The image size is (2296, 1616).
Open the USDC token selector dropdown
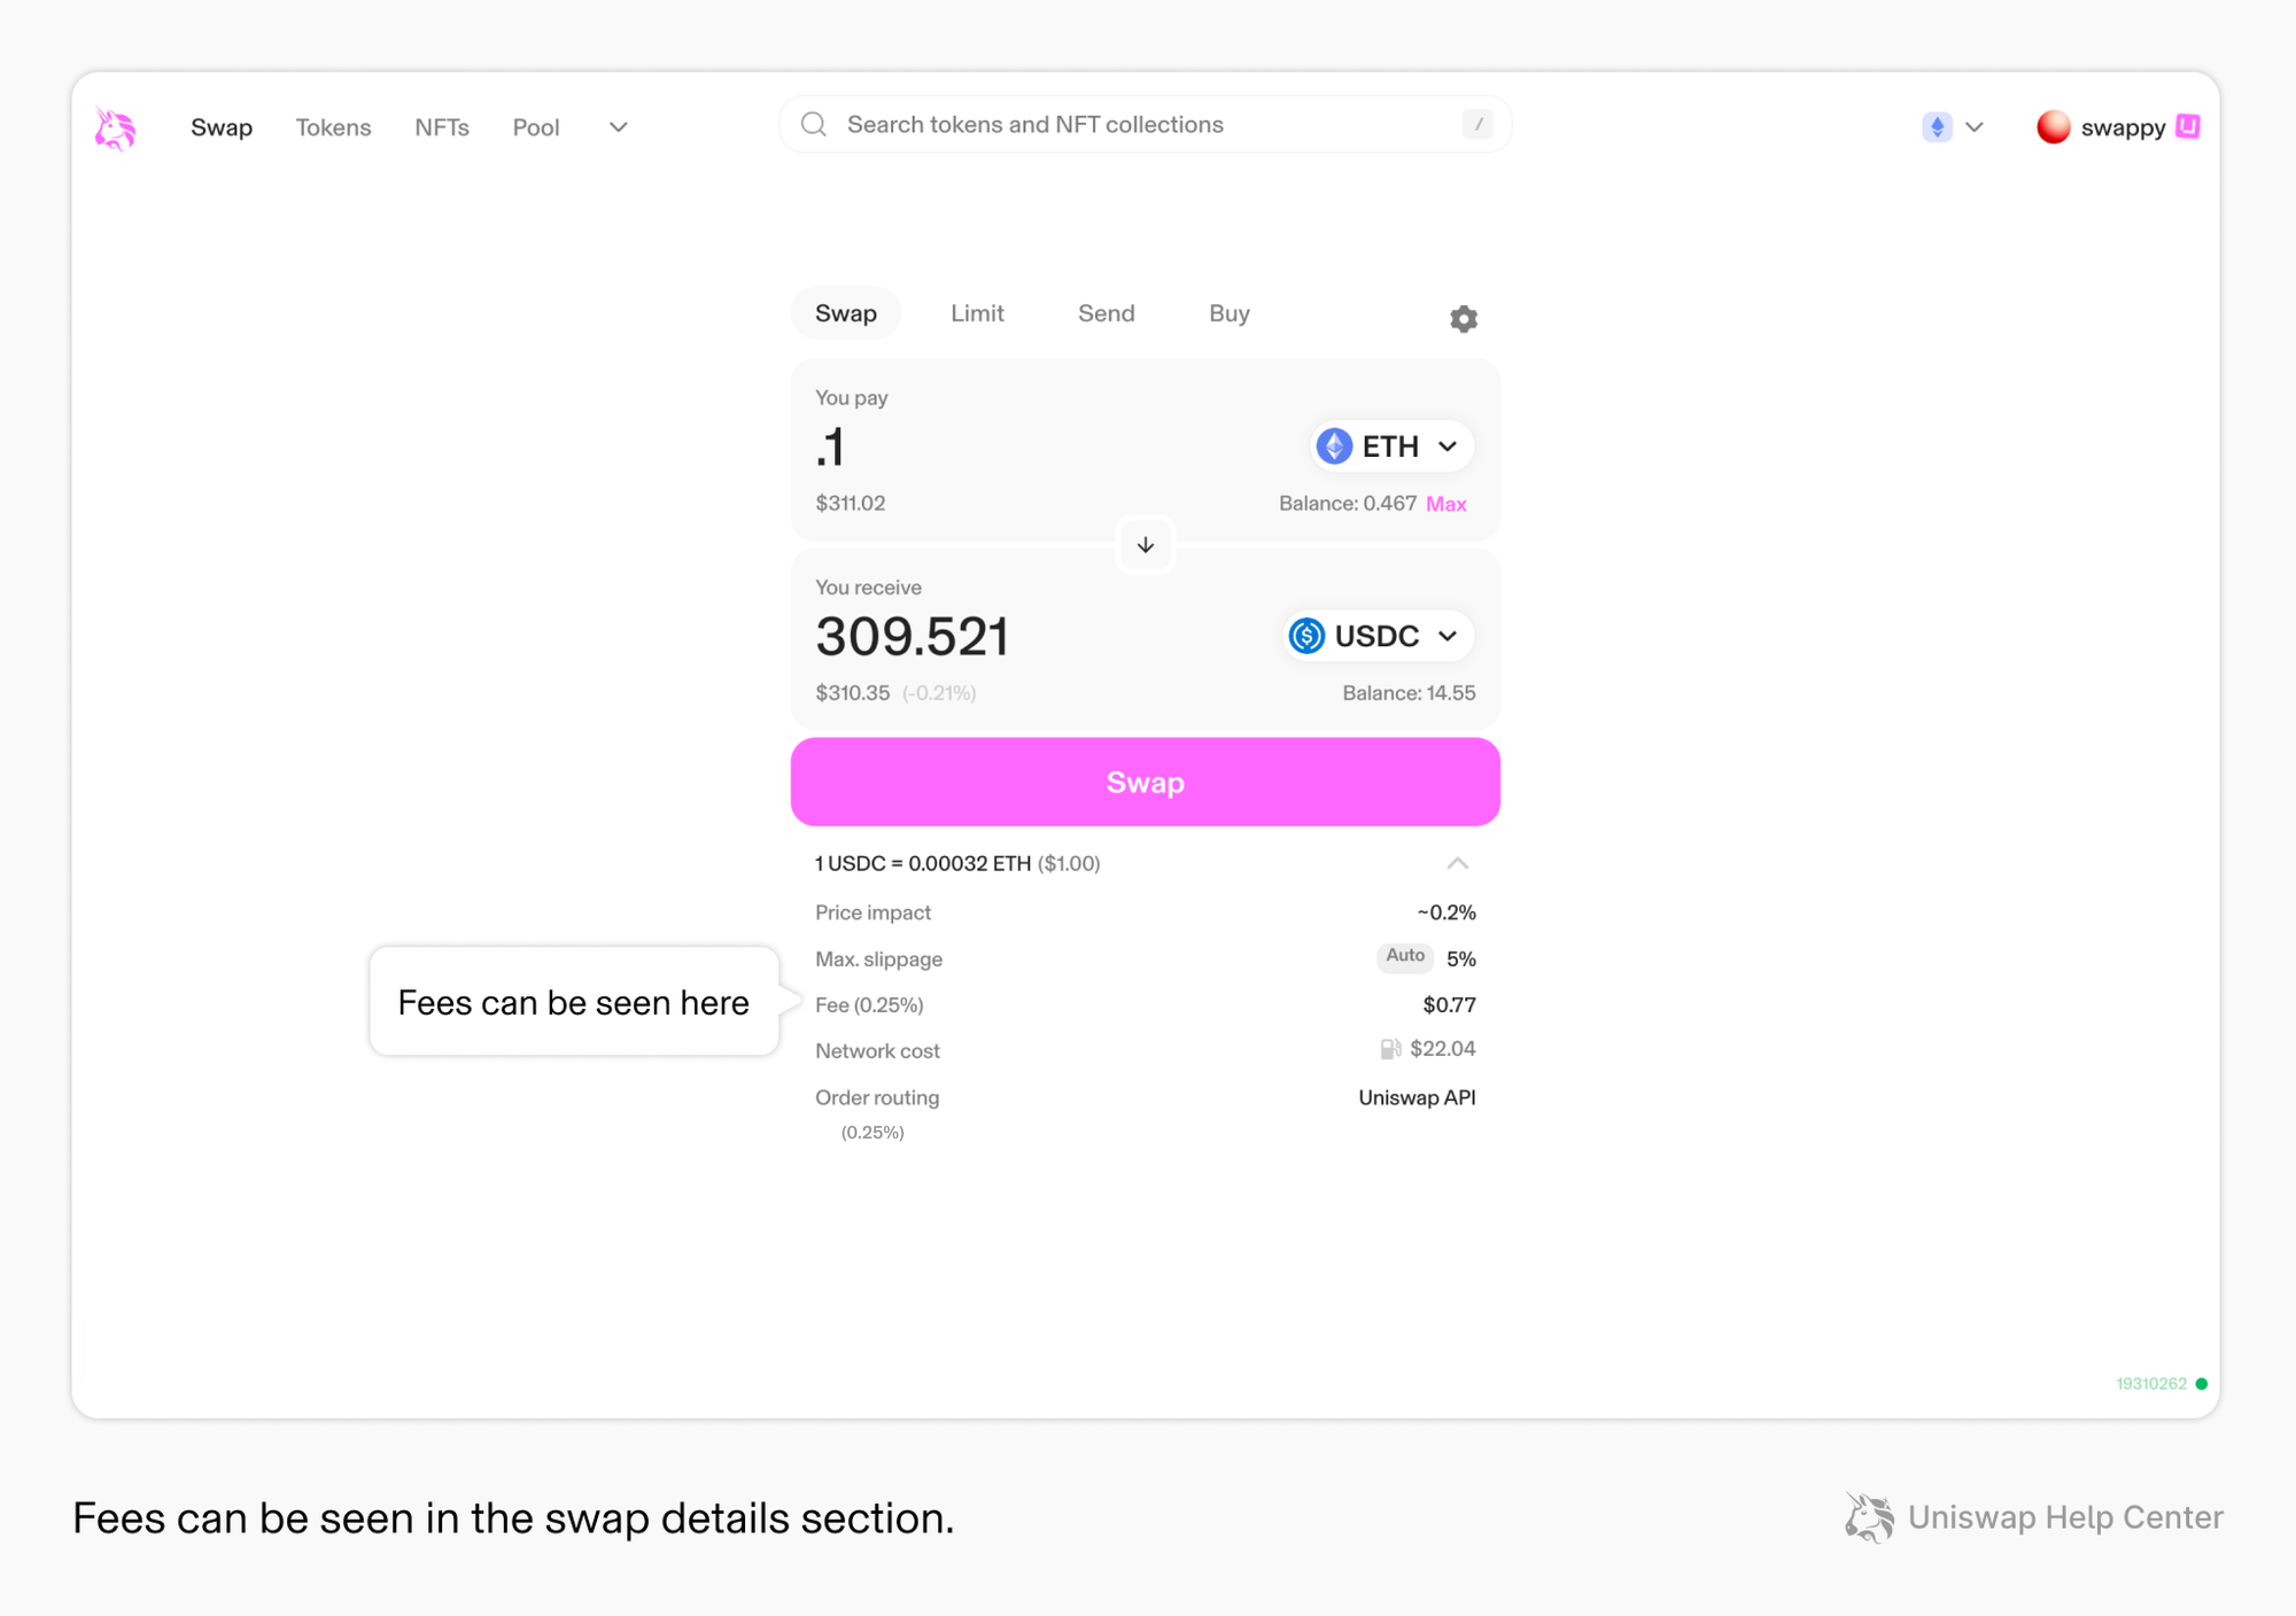[x=1377, y=636]
